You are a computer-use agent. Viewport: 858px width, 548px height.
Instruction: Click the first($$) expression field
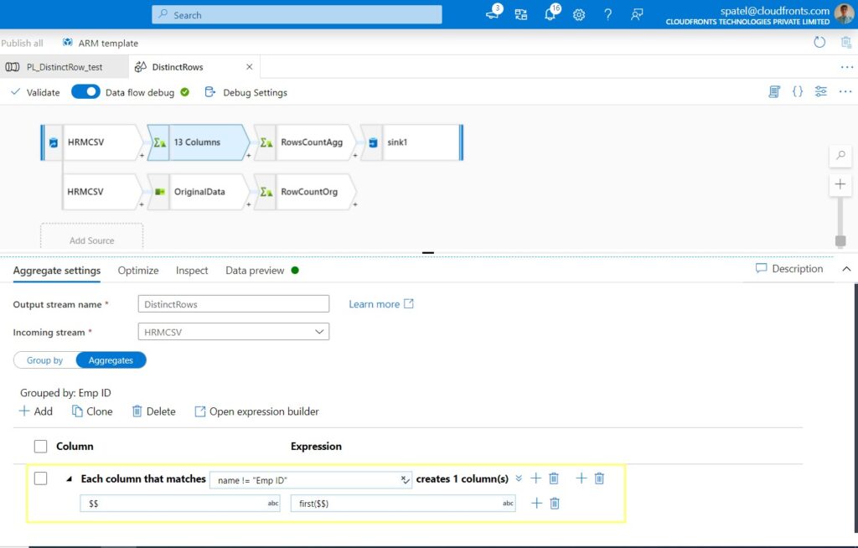(403, 503)
